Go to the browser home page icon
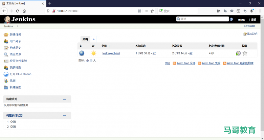The height and width of the screenshot is (140, 264). click(x=24, y=11)
